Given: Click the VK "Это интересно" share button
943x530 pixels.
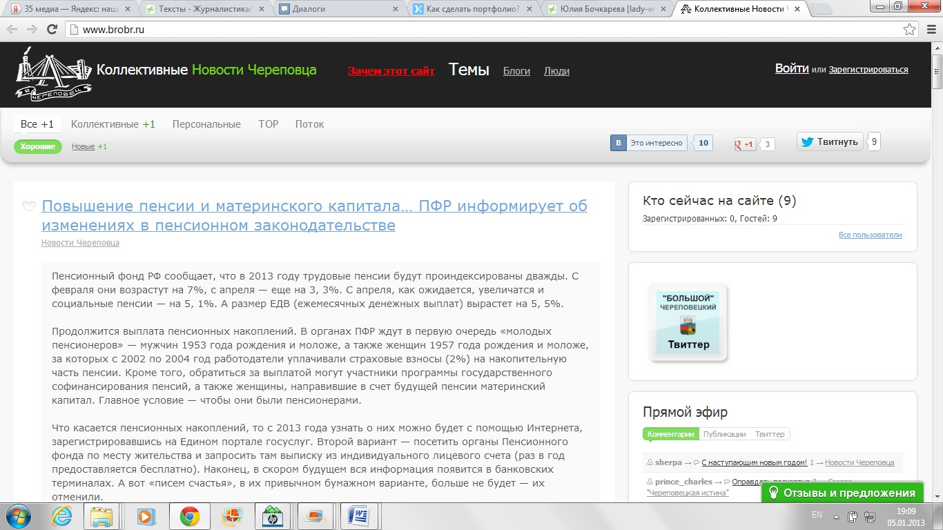Looking at the screenshot, I should point(649,143).
